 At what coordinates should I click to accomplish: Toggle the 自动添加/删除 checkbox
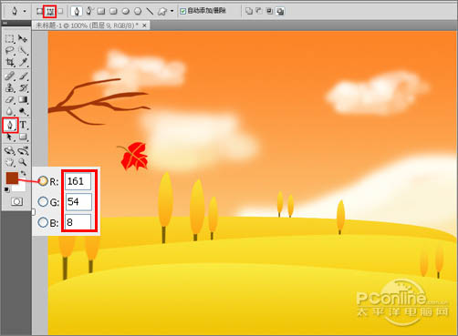point(182,12)
